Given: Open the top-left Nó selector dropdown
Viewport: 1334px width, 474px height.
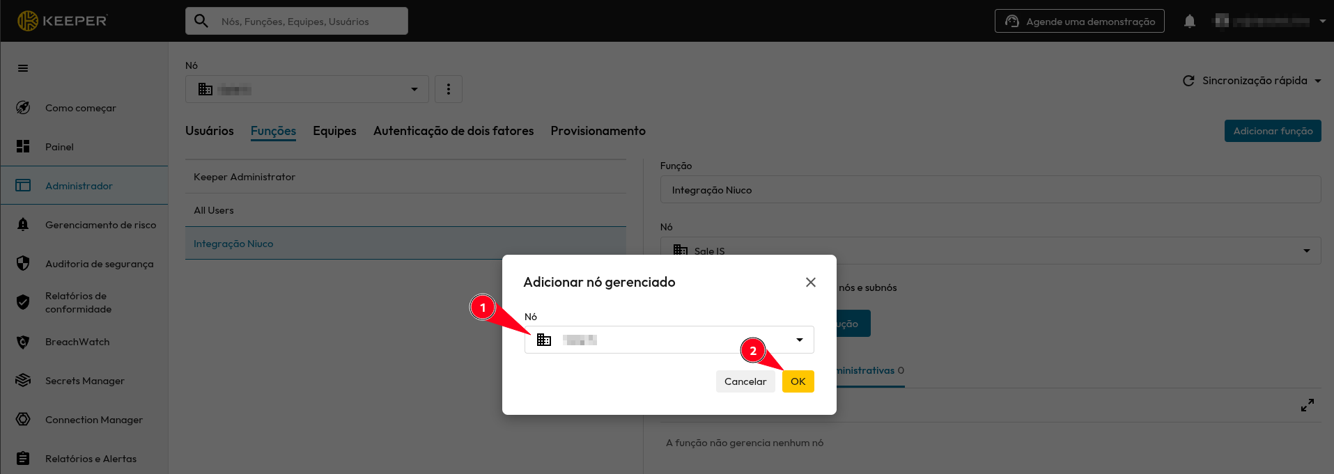Looking at the screenshot, I should pos(307,89).
